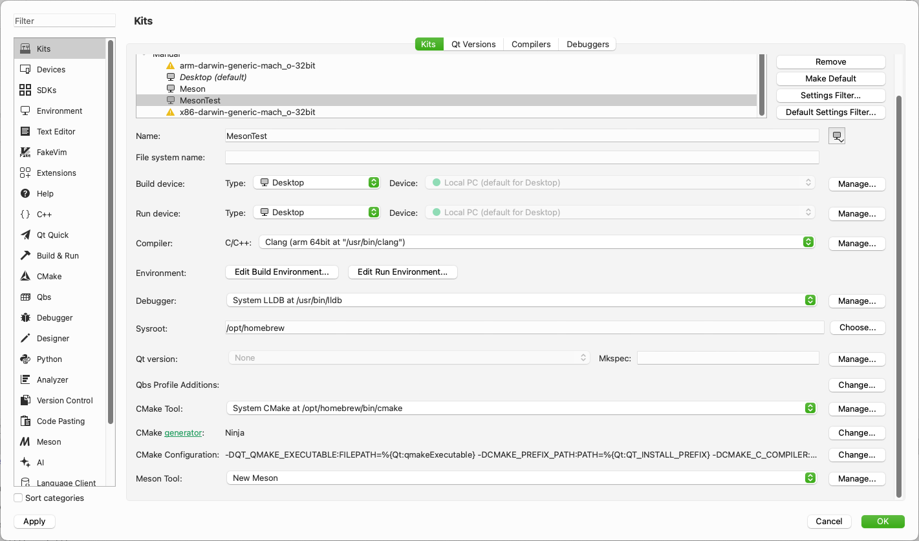Enable the Sort categories checkbox
This screenshot has width=919, height=541.
(19, 498)
